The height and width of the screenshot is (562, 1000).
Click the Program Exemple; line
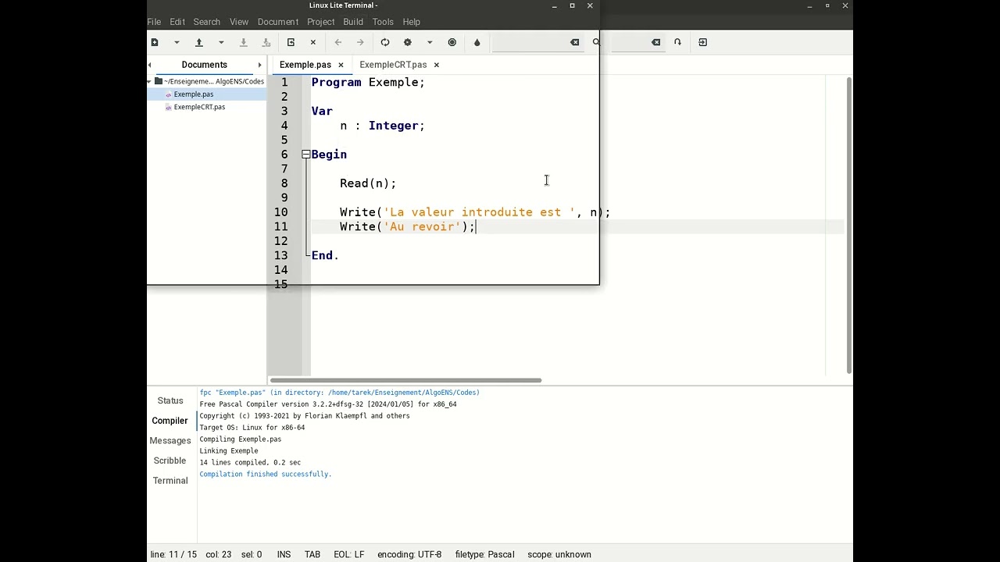pyautogui.click(x=368, y=83)
